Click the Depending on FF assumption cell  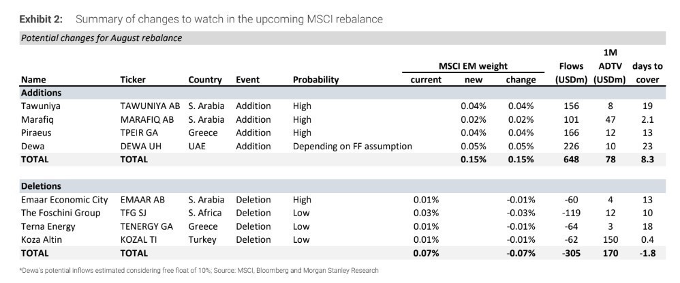[x=352, y=146]
